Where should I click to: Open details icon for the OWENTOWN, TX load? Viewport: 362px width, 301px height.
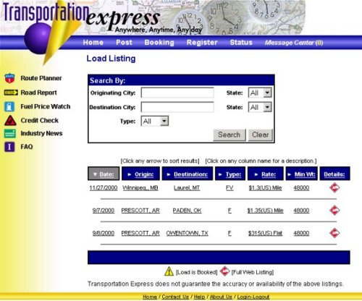[334, 233]
